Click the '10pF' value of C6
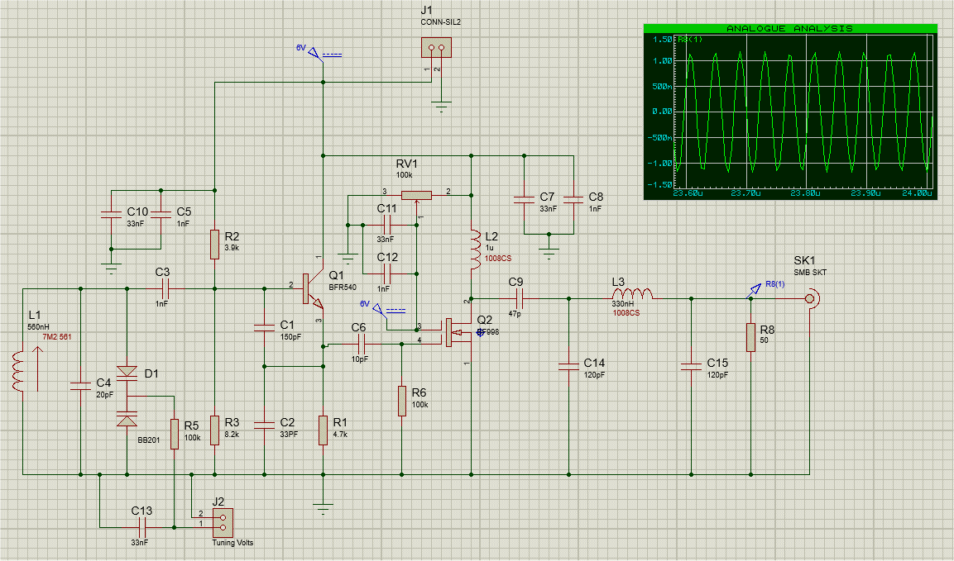 pyautogui.click(x=360, y=359)
